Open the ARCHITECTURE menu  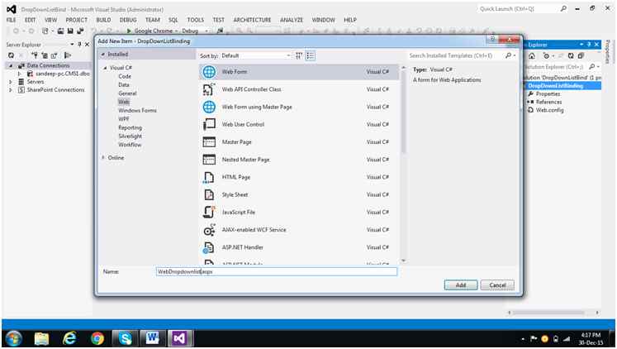point(252,20)
